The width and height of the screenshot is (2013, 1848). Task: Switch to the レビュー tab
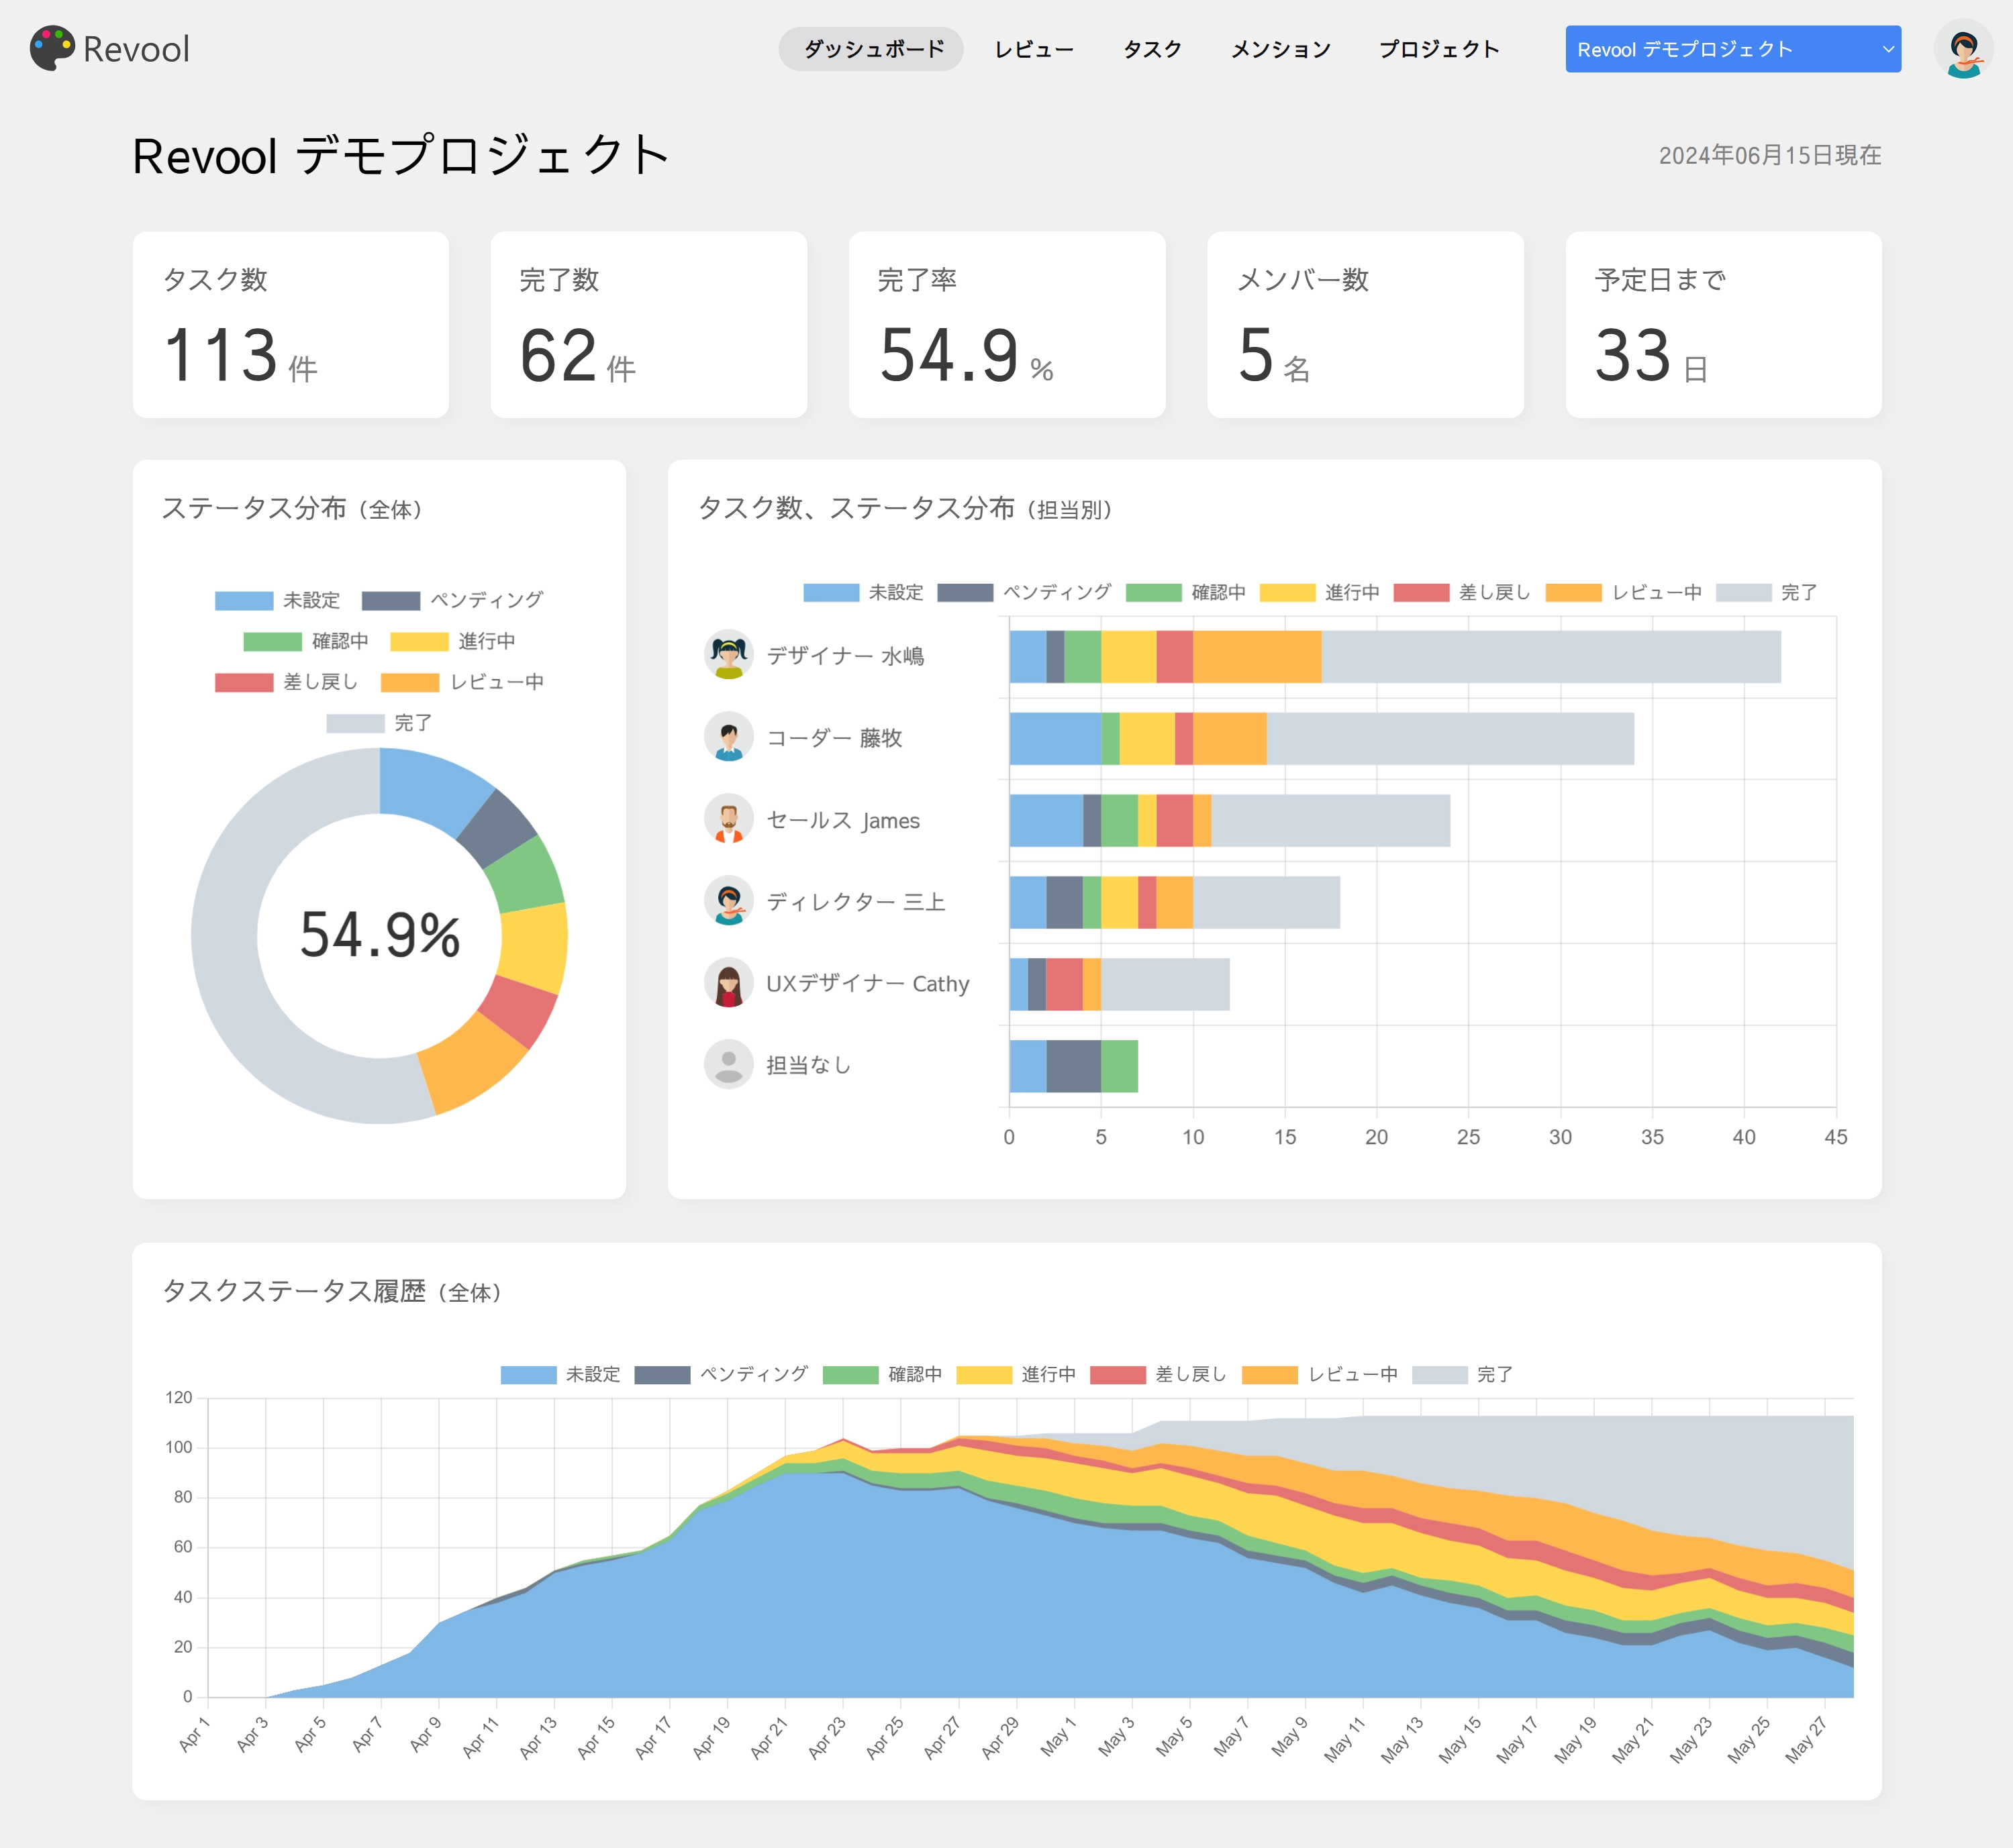(x=1034, y=49)
